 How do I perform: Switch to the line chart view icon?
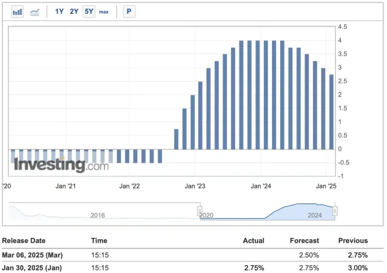[x=35, y=12]
